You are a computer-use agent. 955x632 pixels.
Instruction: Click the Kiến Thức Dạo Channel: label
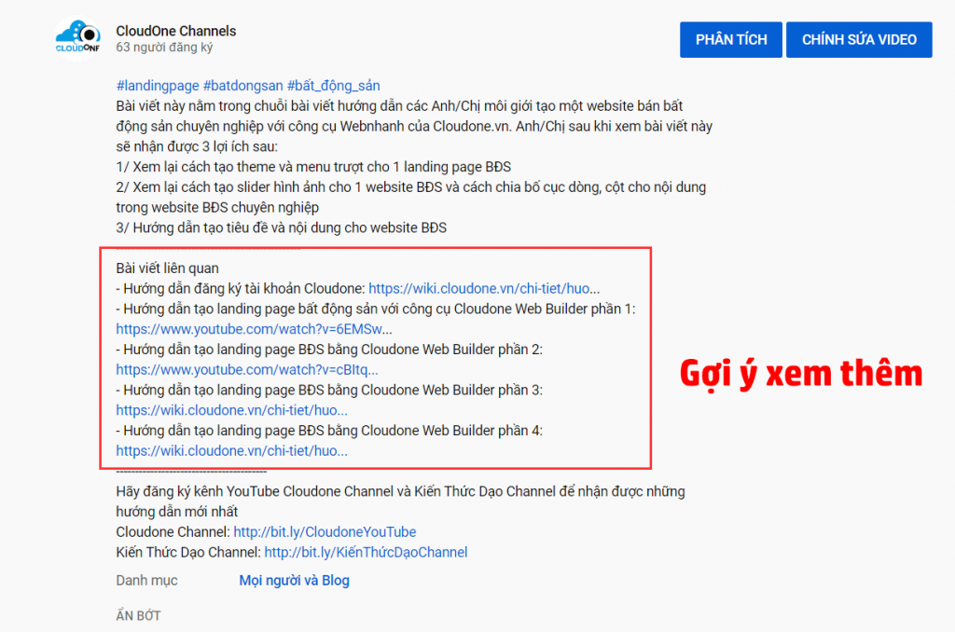[x=188, y=552]
